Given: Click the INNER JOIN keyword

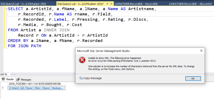Looking at the screenshot, I should click(x=56, y=30).
